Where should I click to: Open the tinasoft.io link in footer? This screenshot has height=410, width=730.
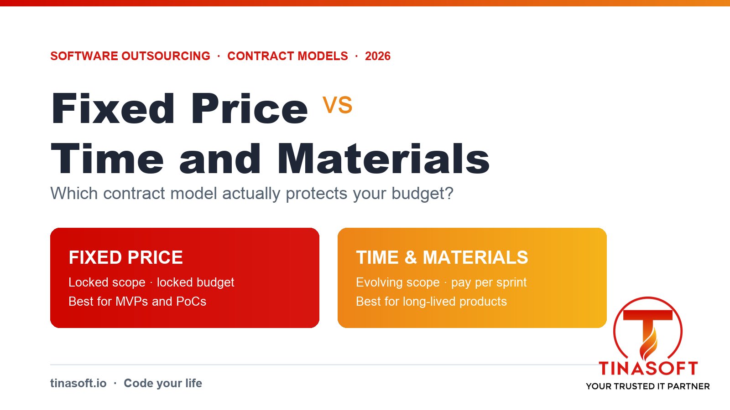click(78, 383)
